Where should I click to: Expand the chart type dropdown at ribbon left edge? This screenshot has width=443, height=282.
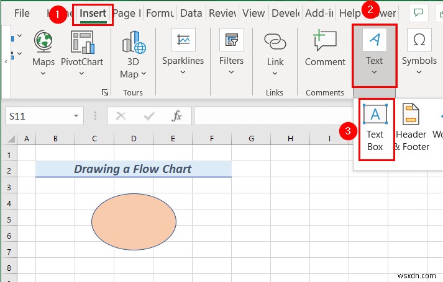coord(19,36)
